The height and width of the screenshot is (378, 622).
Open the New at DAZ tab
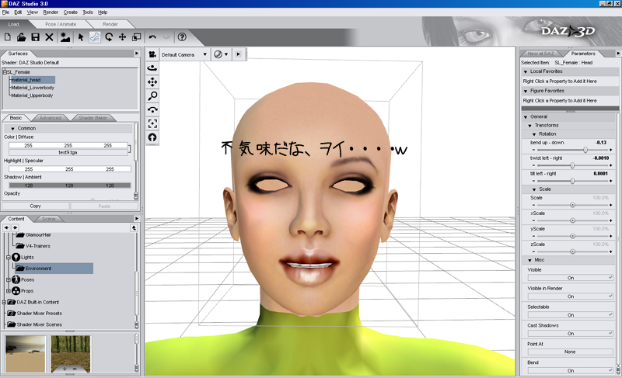(x=540, y=54)
